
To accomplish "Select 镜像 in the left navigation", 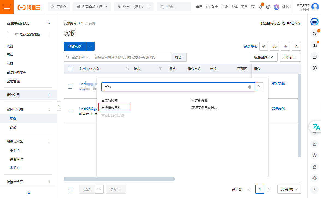I will (13, 127).
